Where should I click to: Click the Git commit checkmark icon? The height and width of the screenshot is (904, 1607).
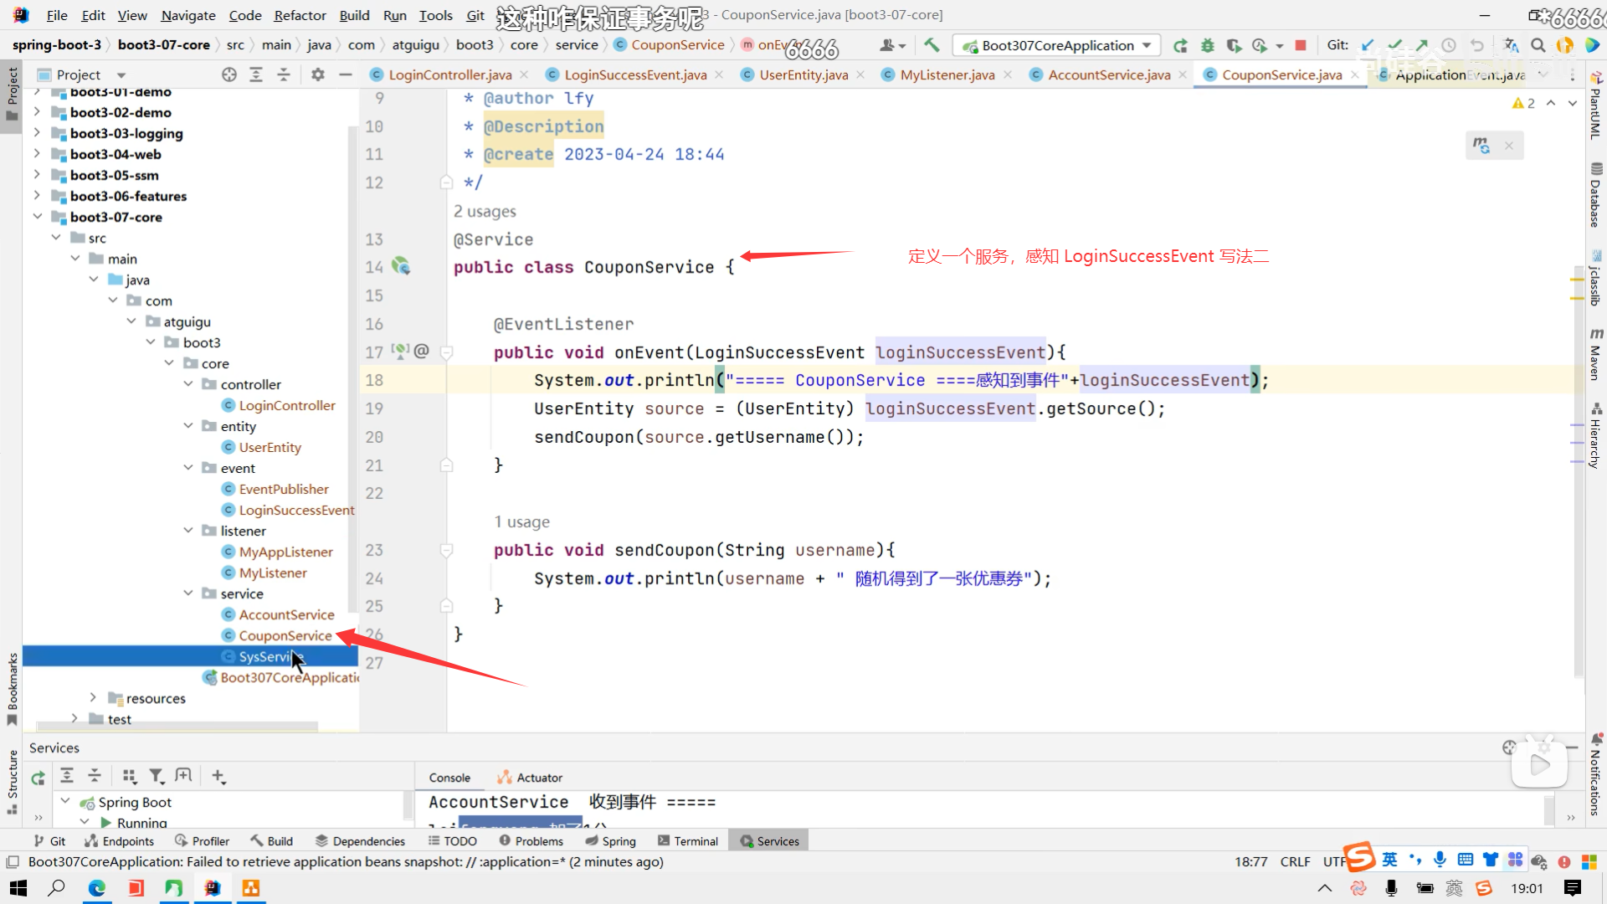(1394, 45)
